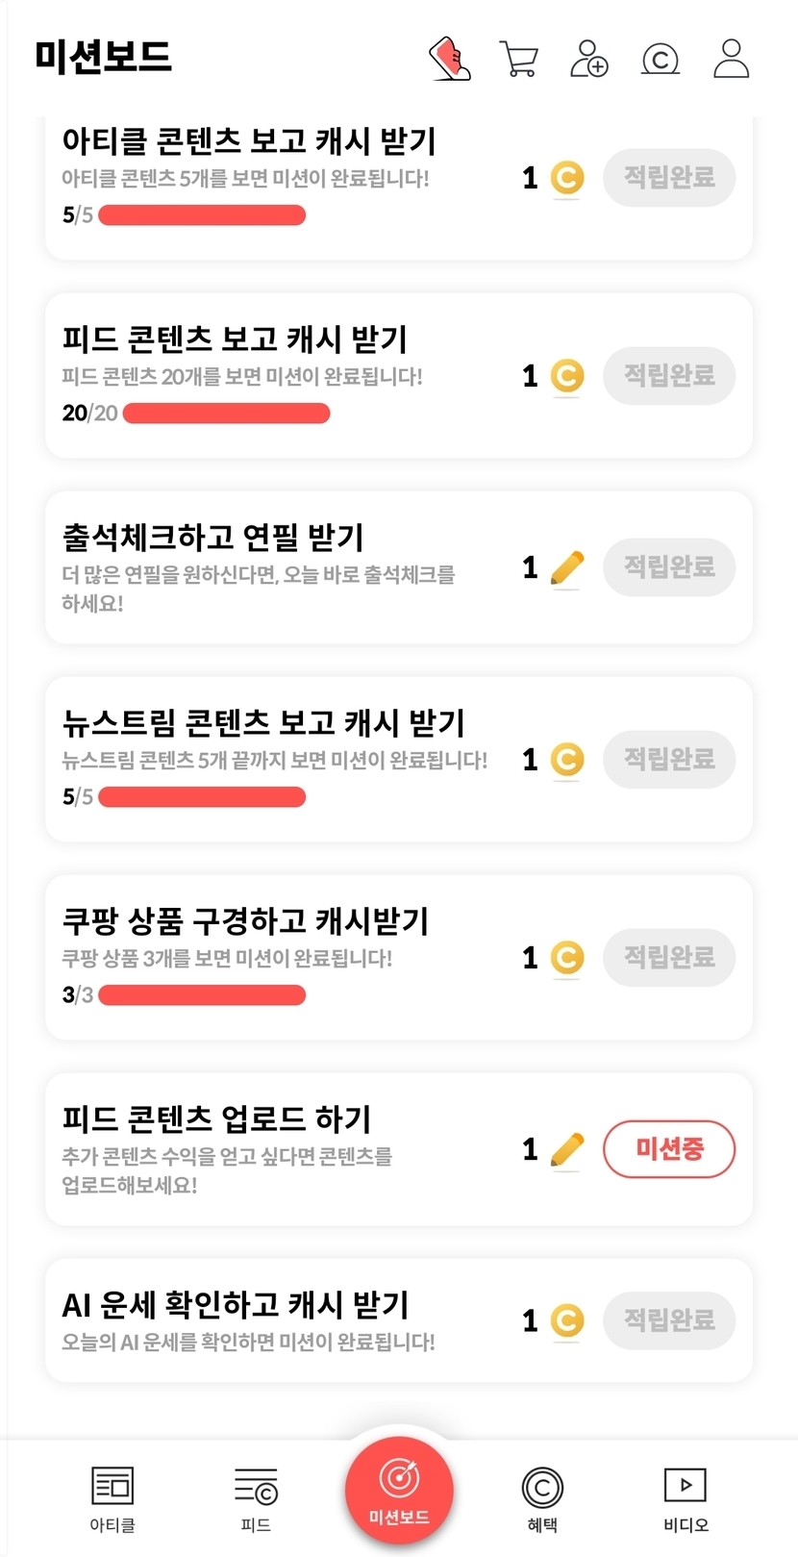This screenshot has height=1557, width=798.
Task: Open the cash coin icon in header
Action: click(x=660, y=60)
